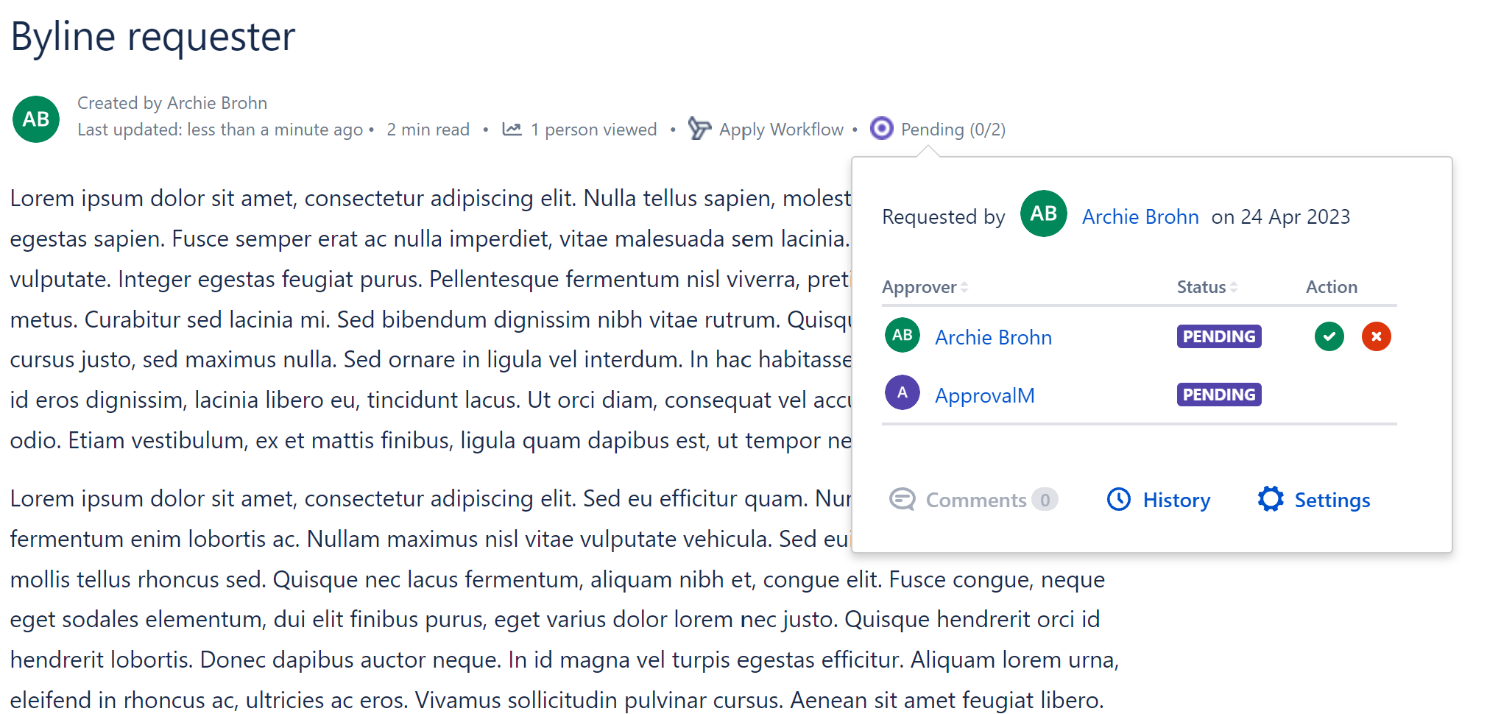The width and height of the screenshot is (1487, 714).
Task: Click the Settings gear icon
Action: [1271, 499]
